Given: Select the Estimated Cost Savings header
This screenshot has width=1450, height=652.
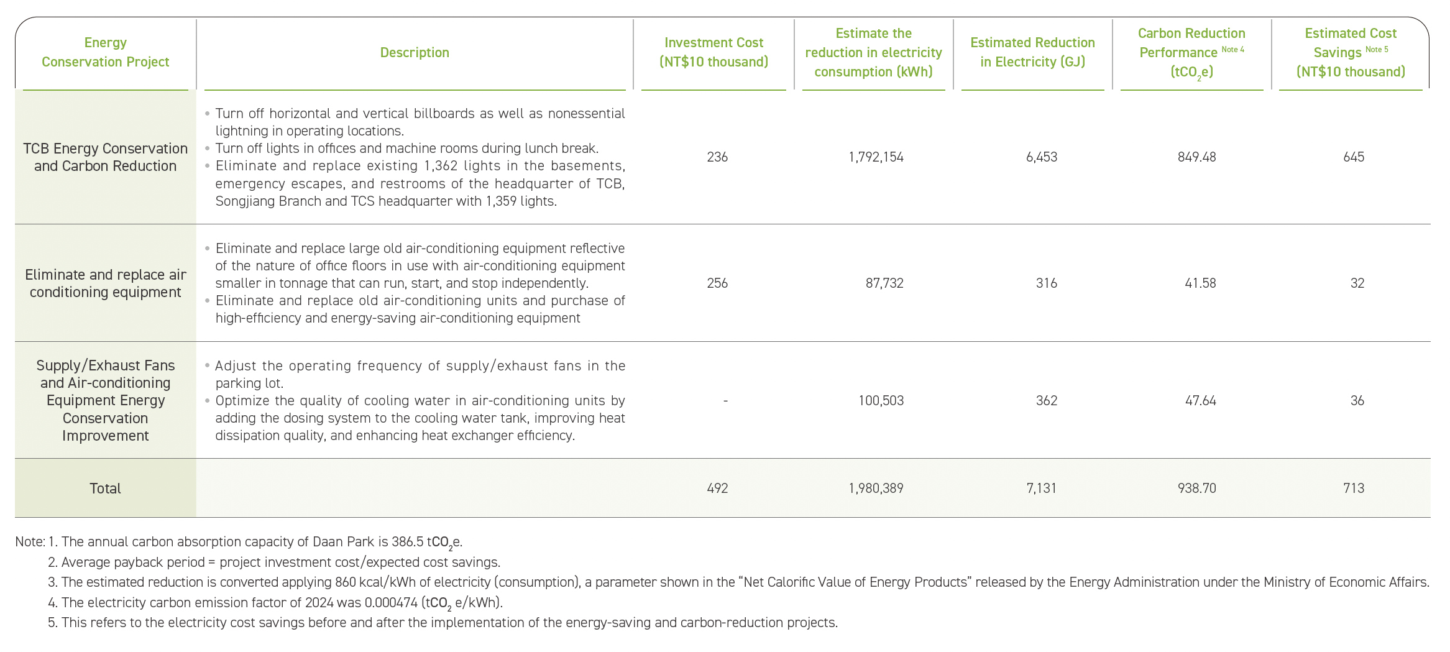Looking at the screenshot, I should (1351, 52).
